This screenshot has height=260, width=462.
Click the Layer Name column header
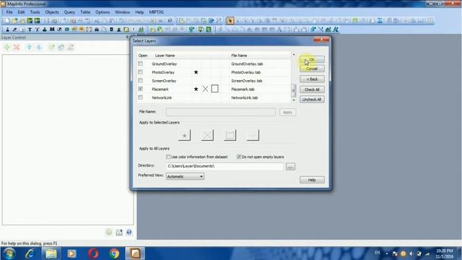click(165, 56)
